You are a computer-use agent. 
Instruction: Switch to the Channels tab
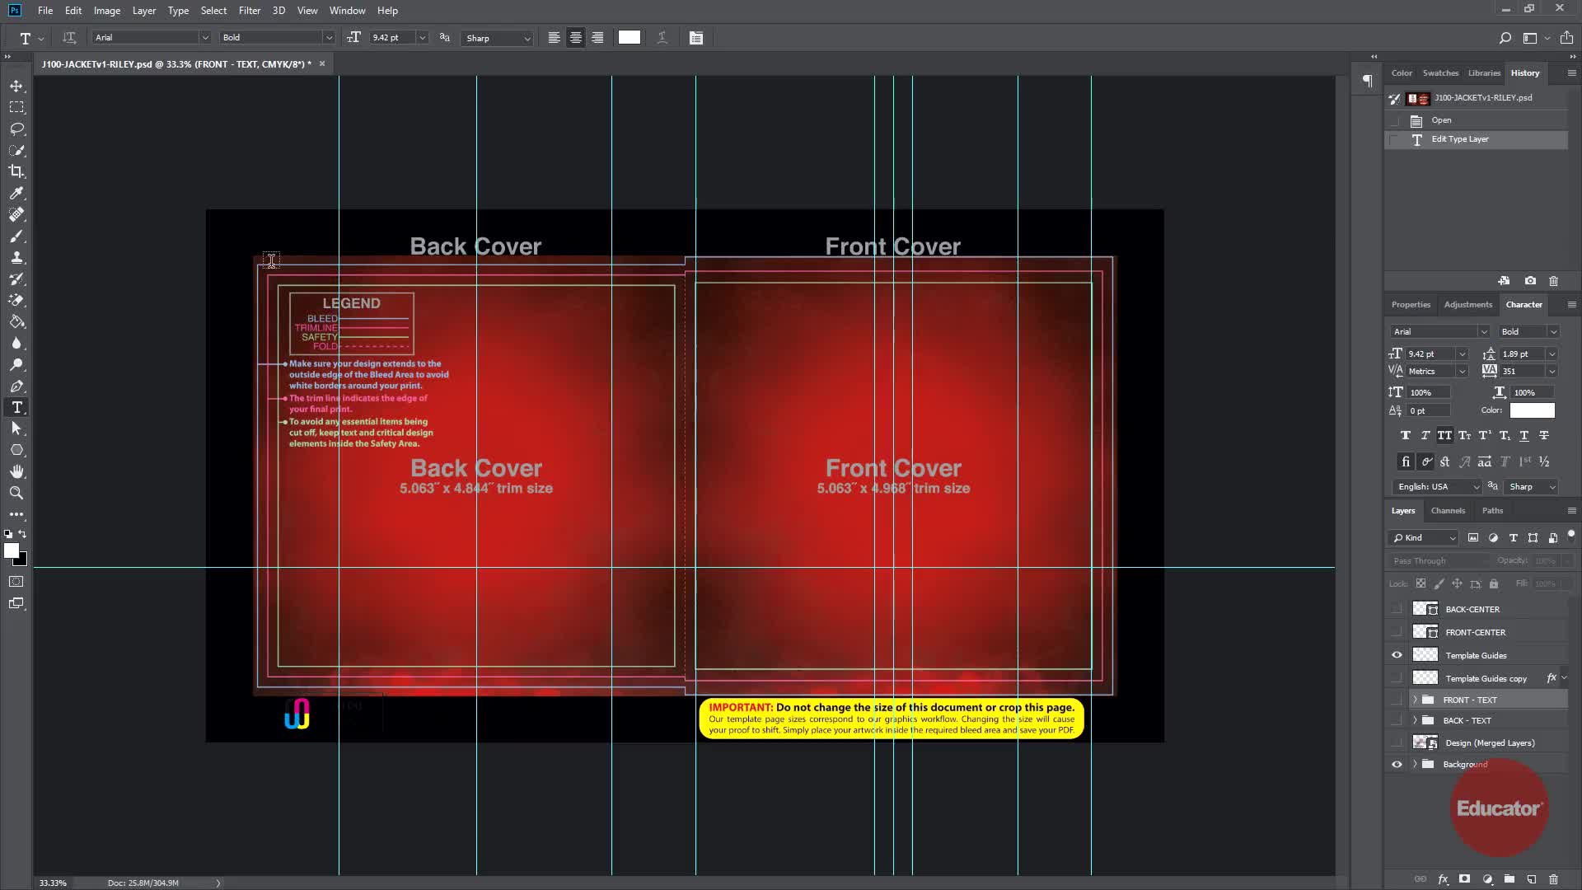pos(1448,510)
